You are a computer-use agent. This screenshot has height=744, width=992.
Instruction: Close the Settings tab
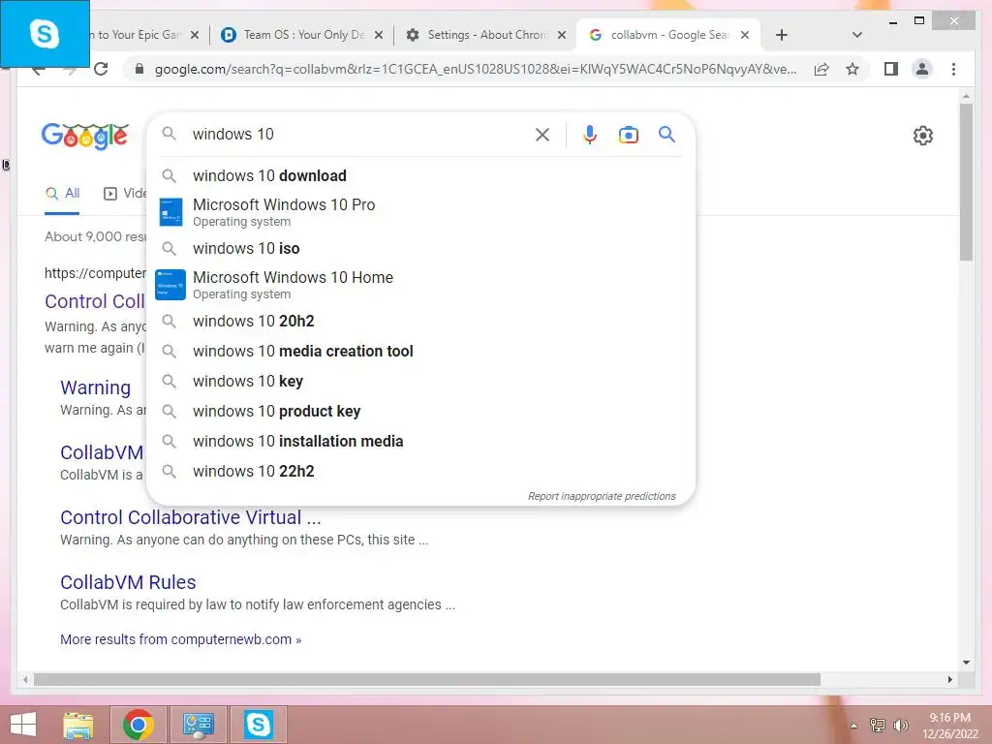(561, 36)
